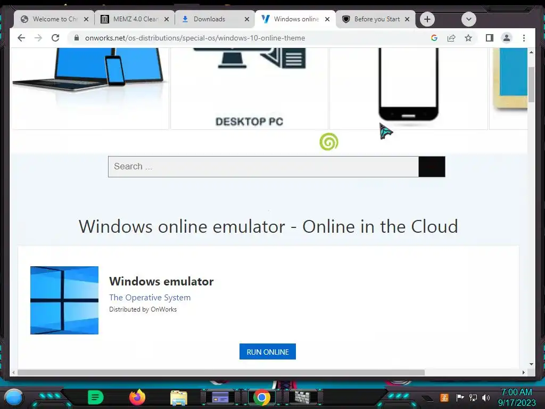Close the Welcome to Chrome tab
The image size is (545, 409).
[x=86, y=19]
